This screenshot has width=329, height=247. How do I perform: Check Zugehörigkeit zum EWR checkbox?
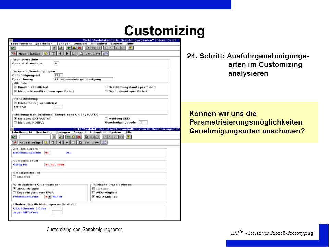[x=14, y=192]
